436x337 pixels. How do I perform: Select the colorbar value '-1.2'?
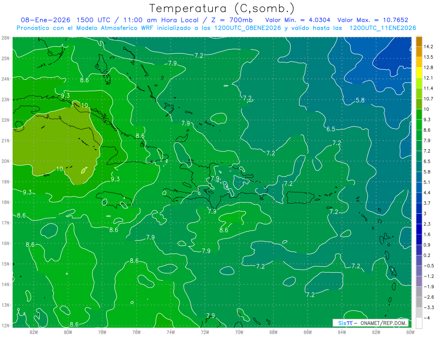(428, 276)
